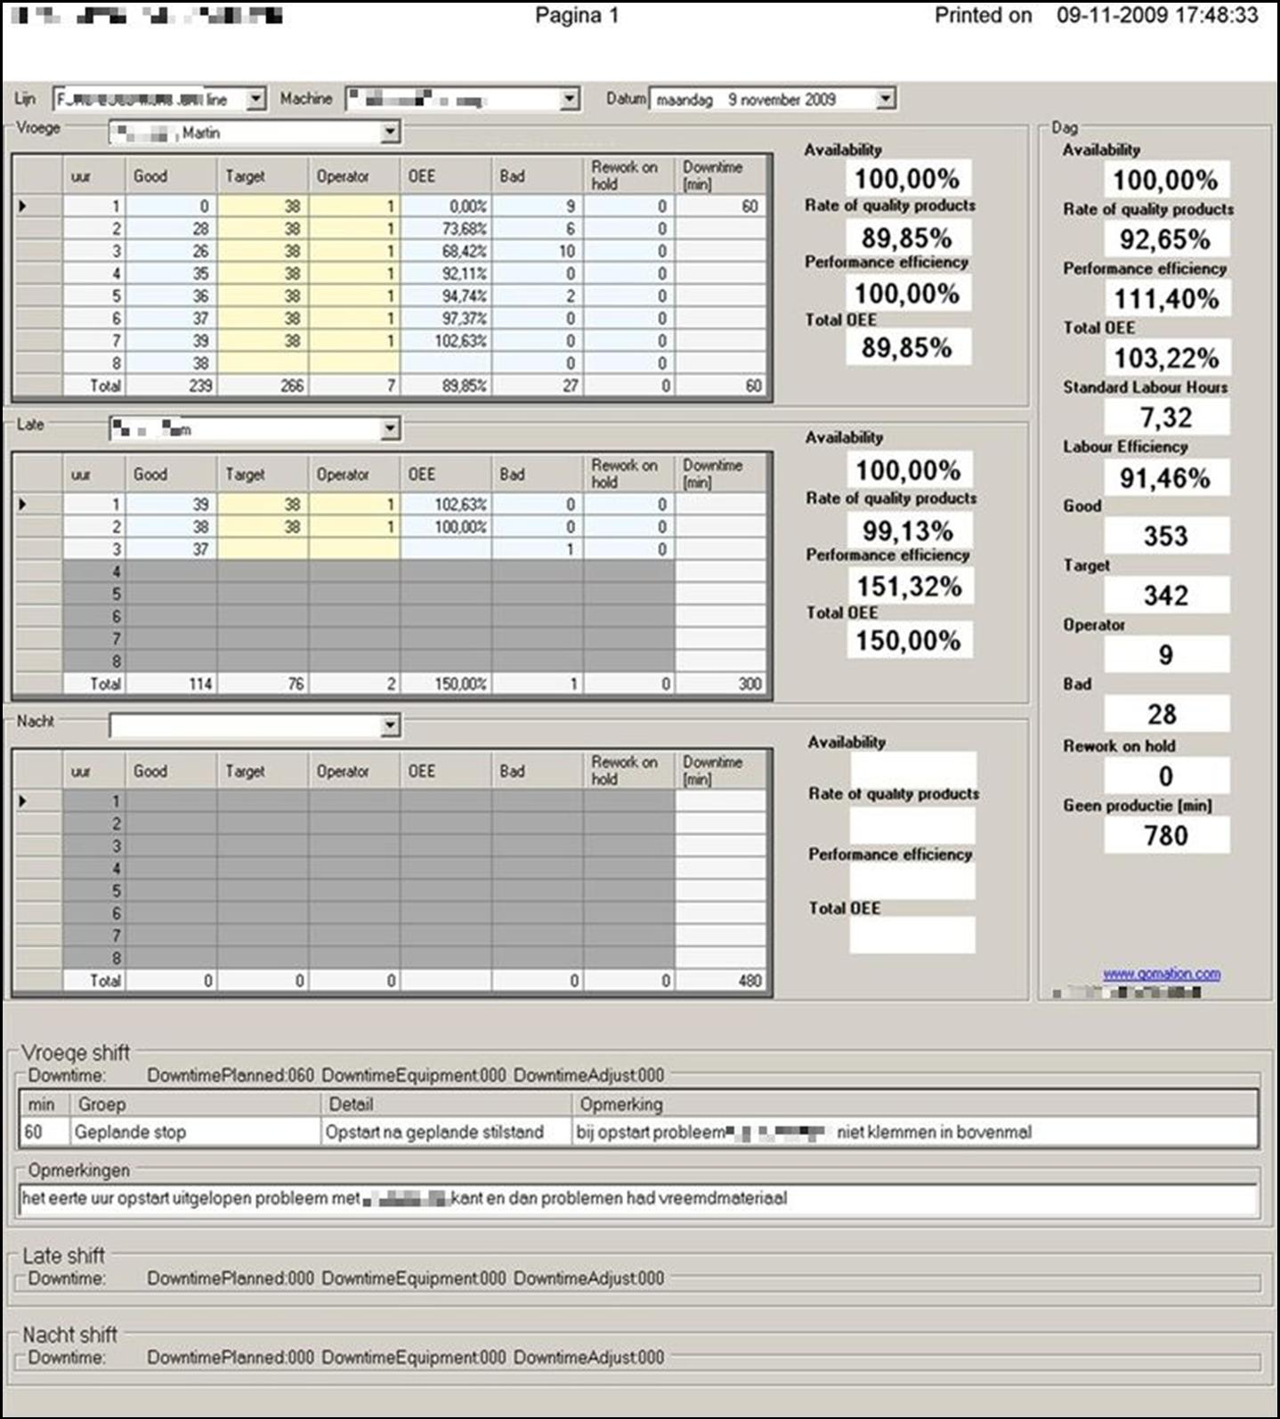Click Late Total OEE value 150,00%

tap(910, 640)
